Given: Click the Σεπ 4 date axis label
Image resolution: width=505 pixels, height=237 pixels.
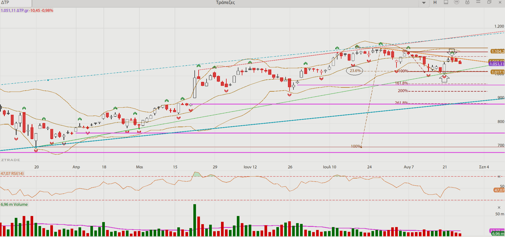Looking at the screenshot, I should pos(484,167).
